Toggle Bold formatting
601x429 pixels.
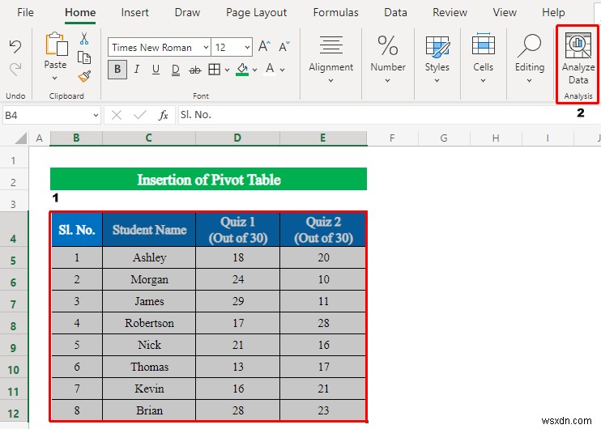[117, 70]
